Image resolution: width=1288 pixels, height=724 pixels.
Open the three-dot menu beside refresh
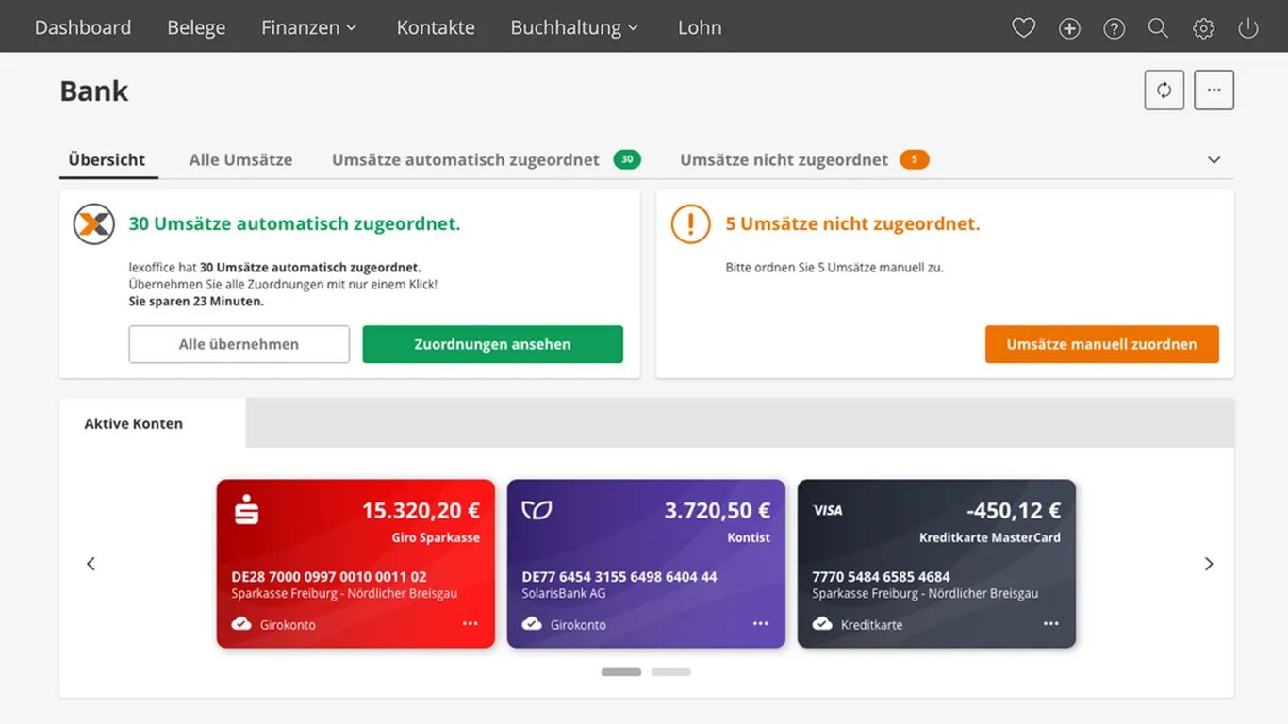(x=1214, y=90)
